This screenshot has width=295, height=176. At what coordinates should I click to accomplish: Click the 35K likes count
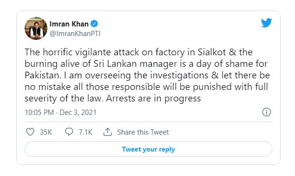click(46, 132)
